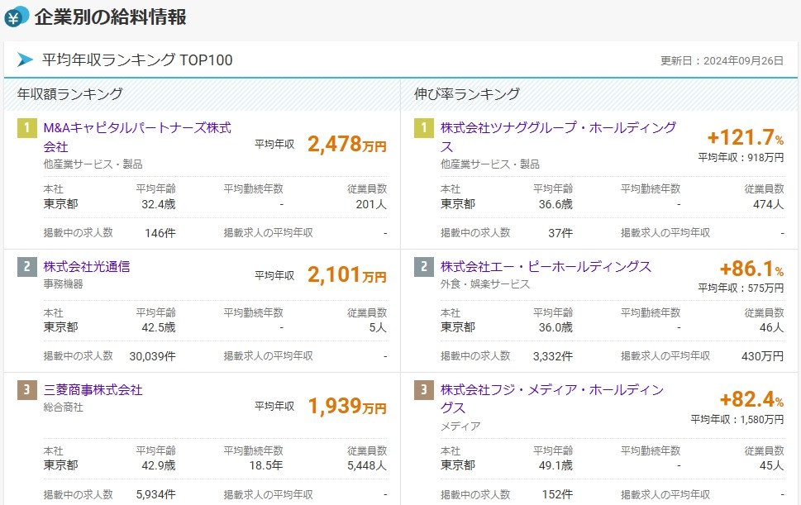Click the 30,039件 job count value
This screenshot has height=505, width=801.
(152, 356)
